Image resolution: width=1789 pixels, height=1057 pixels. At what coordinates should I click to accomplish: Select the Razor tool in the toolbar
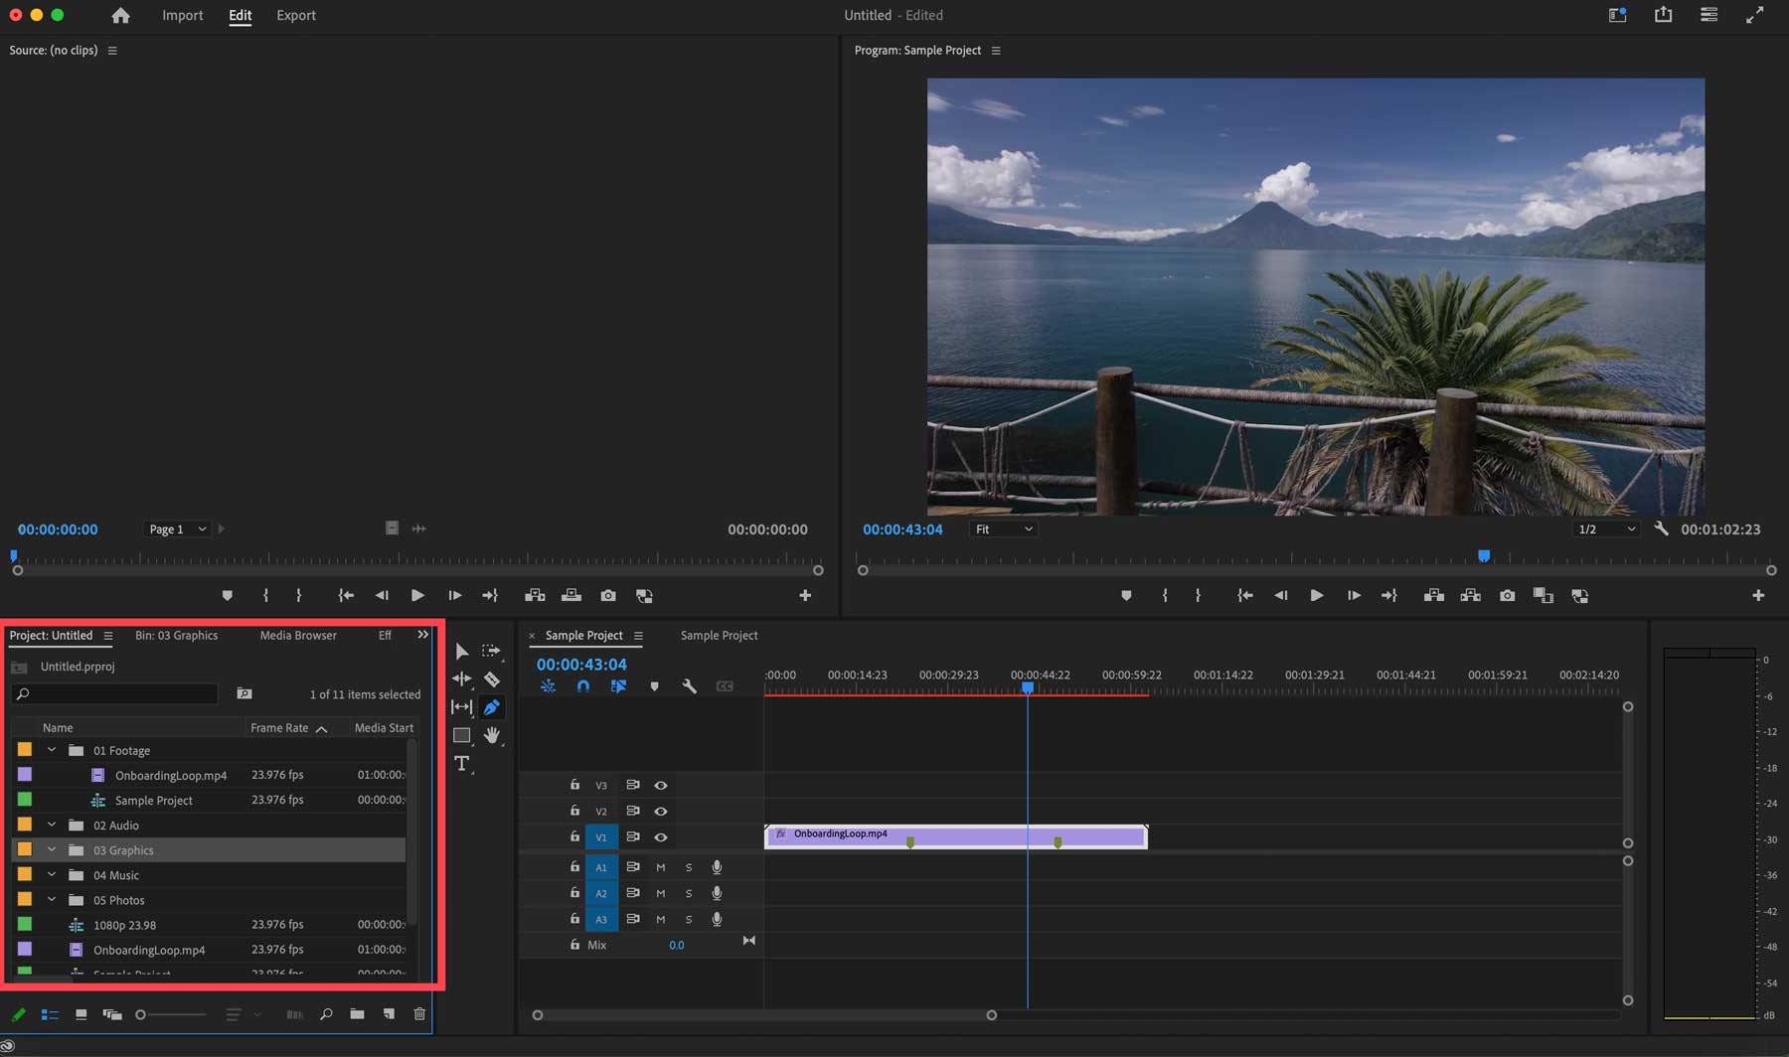click(x=492, y=679)
